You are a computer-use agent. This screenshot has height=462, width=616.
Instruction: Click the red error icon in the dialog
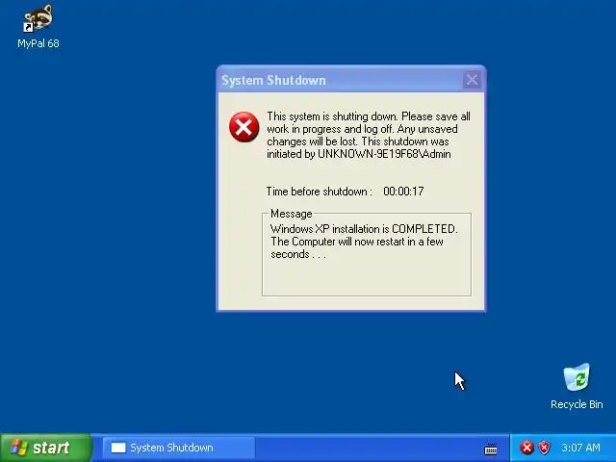(244, 127)
